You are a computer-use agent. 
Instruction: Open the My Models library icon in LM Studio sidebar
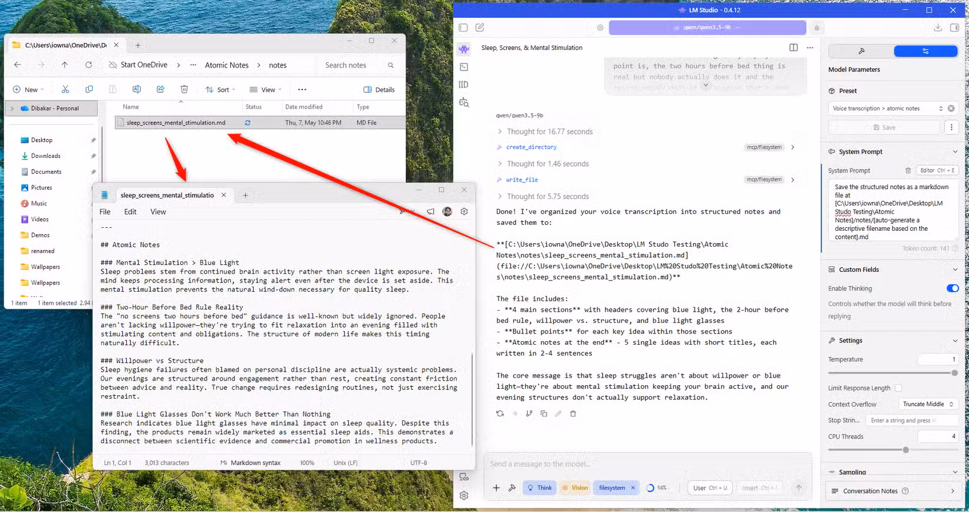coord(464,85)
